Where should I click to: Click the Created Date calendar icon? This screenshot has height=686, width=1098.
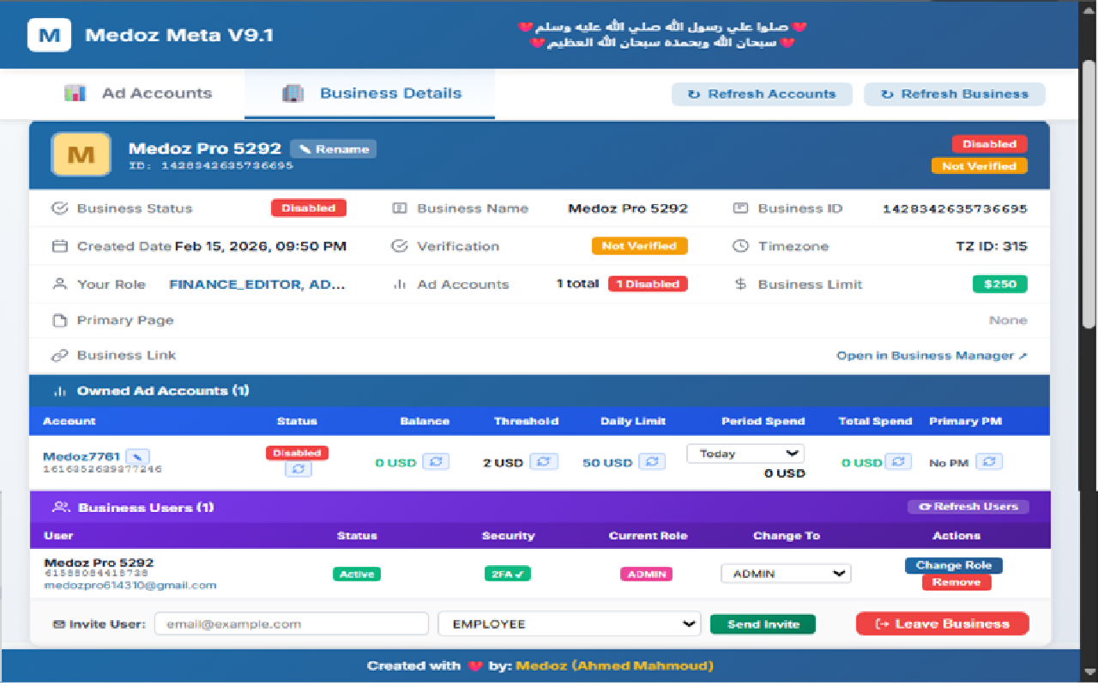pos(59,246)
